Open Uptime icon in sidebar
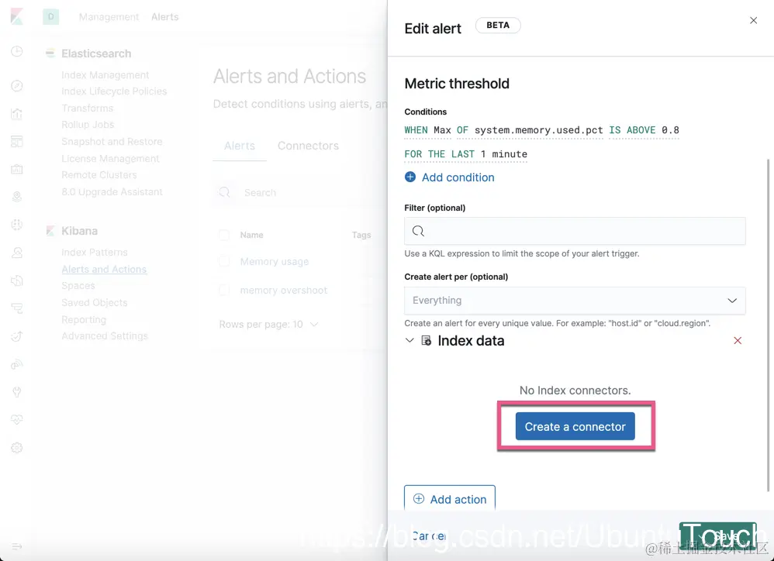774x561 pixels. pos(17,336)
